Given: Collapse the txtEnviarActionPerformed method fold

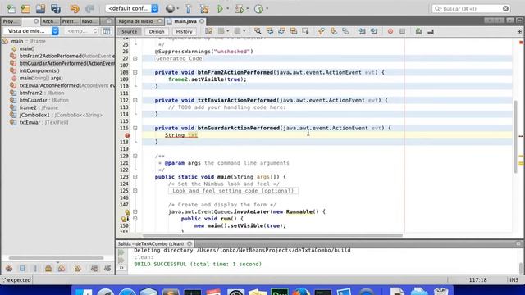Looking at the screenshot, I should pyautogui.click(x=135, y=100).
